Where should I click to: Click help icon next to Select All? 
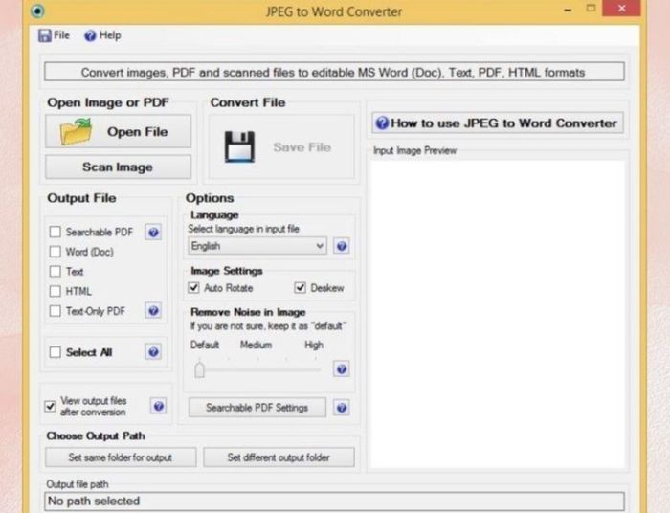coord(153,352)
